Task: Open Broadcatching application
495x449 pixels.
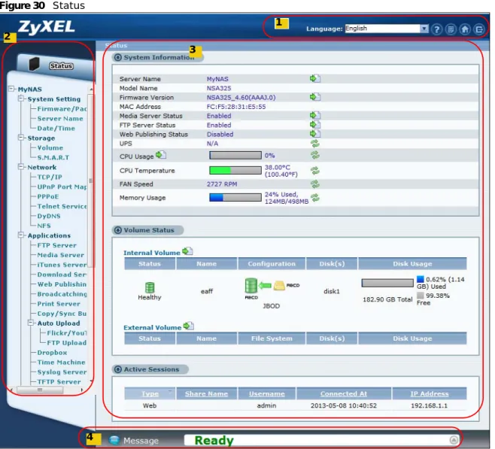Action: click(x=62, y=294)
